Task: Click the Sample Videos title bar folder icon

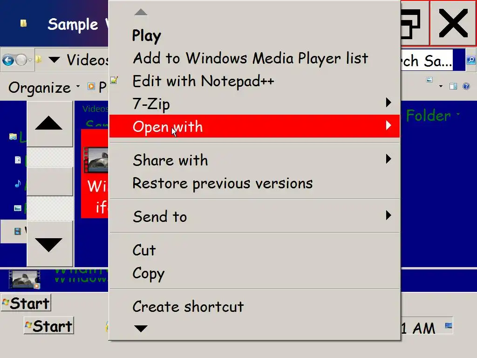Action: (x=23, y=23)
